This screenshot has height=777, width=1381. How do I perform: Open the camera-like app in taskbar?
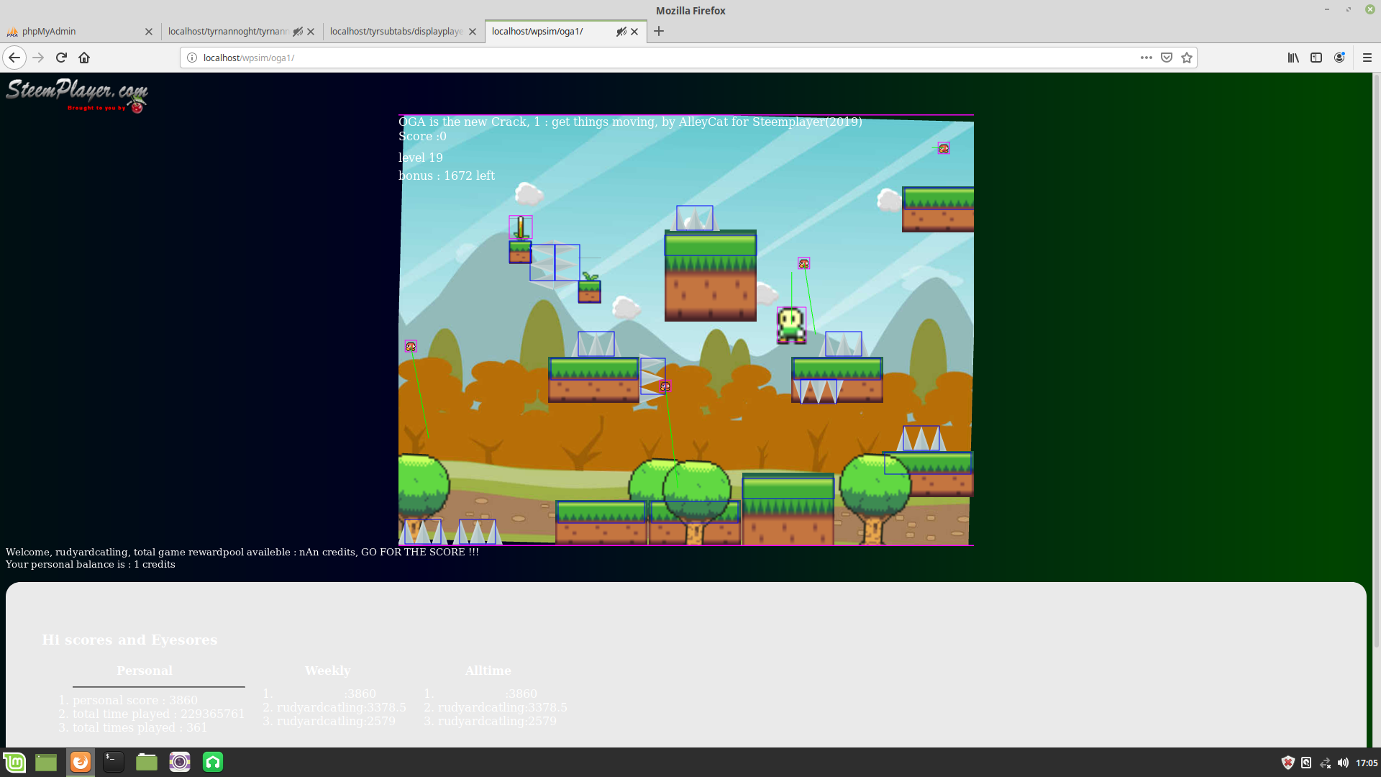coord(180,762)
